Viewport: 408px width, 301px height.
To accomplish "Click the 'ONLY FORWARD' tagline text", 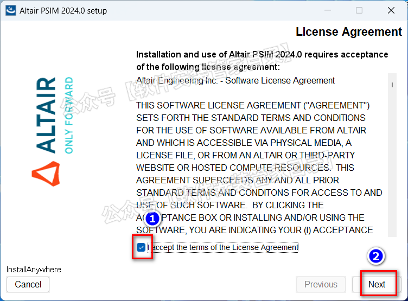I will pyautogui.click(x=69, y=115).
